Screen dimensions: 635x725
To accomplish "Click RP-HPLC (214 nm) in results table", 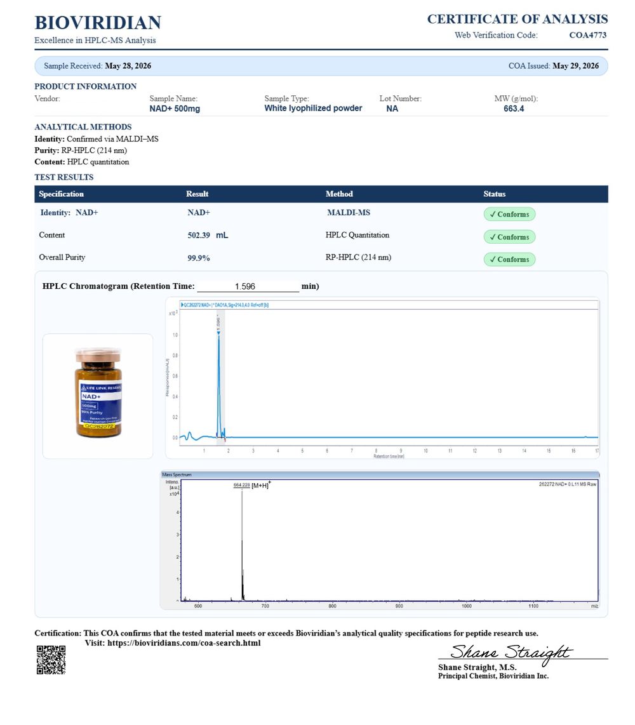I will pyautogui.click(x=358, y=257).
